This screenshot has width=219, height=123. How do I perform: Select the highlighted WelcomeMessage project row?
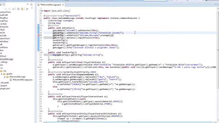point(7,59)
